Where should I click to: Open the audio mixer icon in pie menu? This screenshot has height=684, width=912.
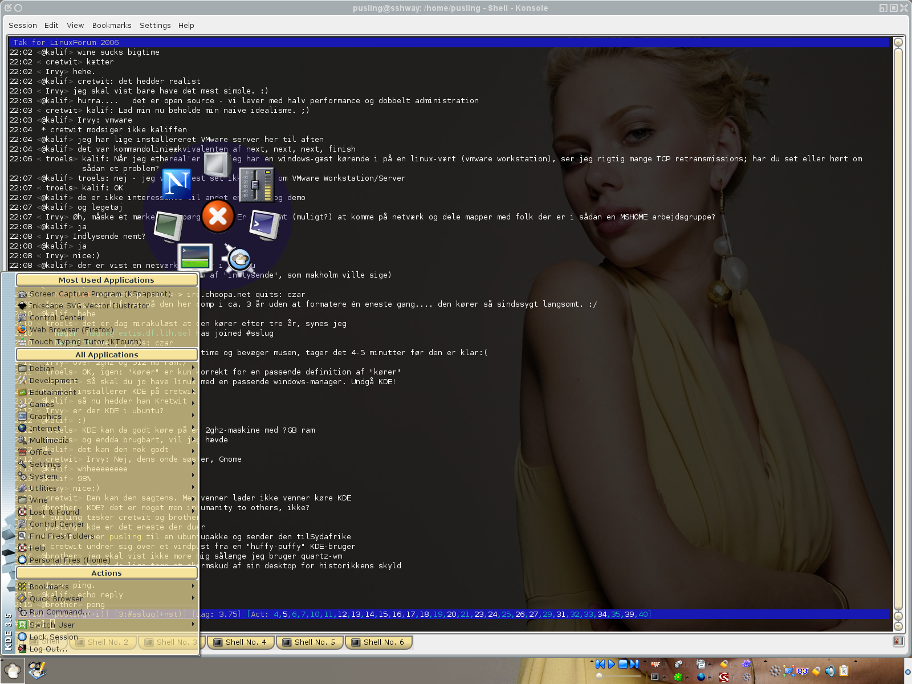point(256,185)
